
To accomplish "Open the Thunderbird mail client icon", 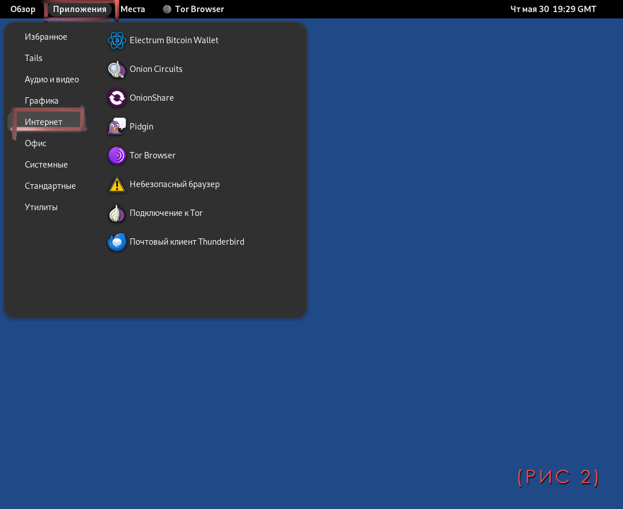I will tap(117, 242).
